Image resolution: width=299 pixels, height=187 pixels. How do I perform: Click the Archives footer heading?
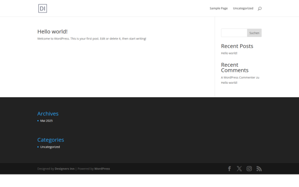48,114
